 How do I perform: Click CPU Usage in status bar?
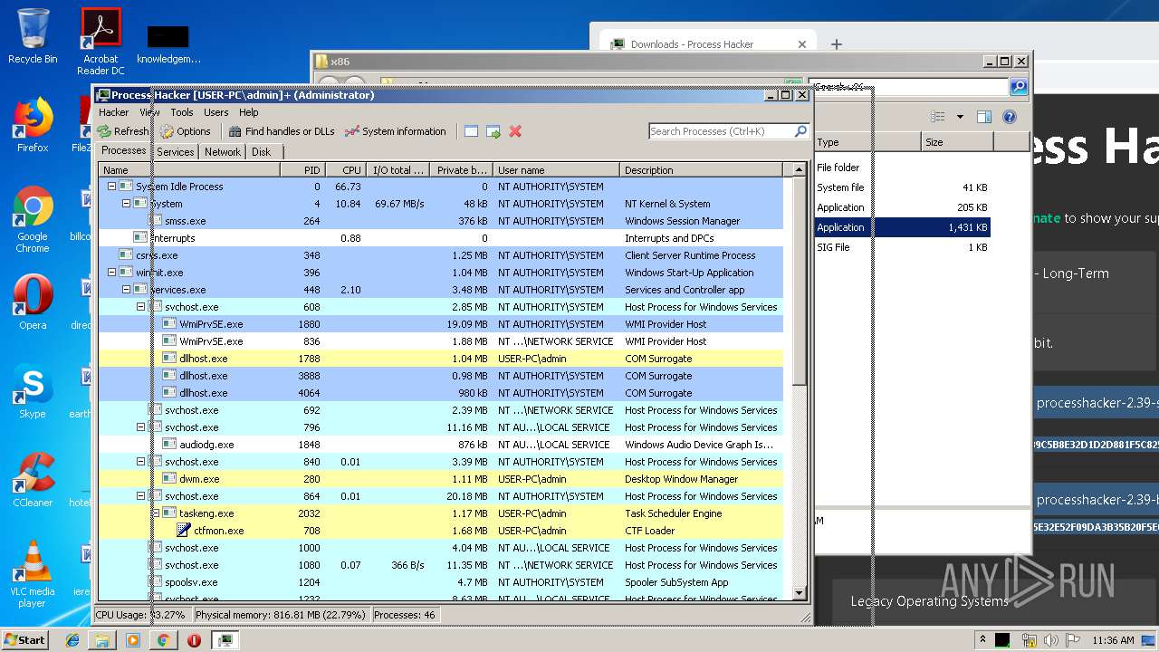(x=141, y=615)
